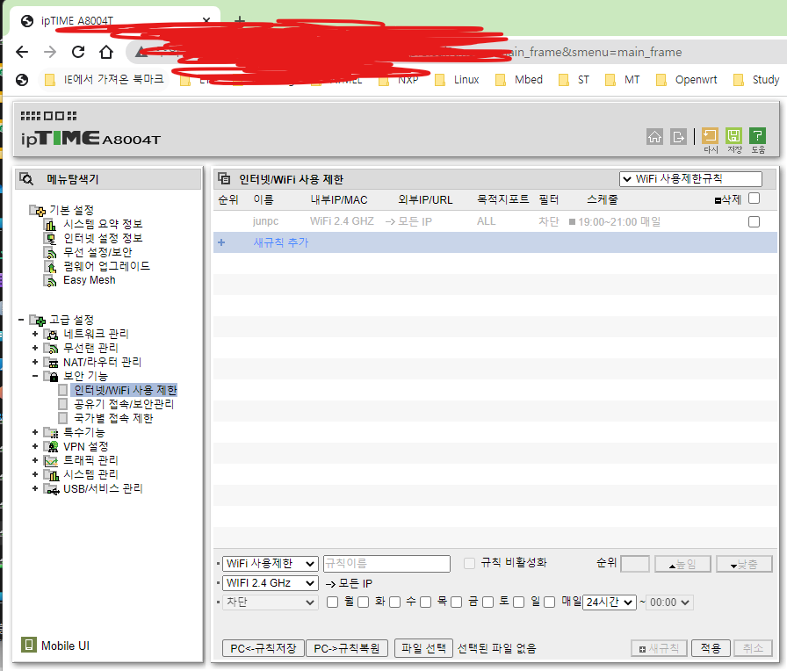The width and height of the screenshot is (787, 671).
Task: Open the WiFi 사용제한 rule type dropdown
Action: (x=270, y=564)
